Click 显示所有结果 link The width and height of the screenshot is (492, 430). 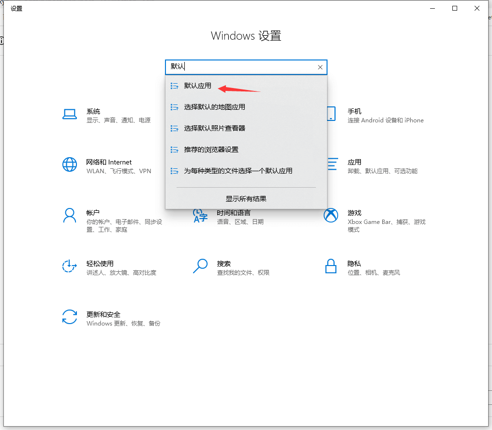pos(246,199)
